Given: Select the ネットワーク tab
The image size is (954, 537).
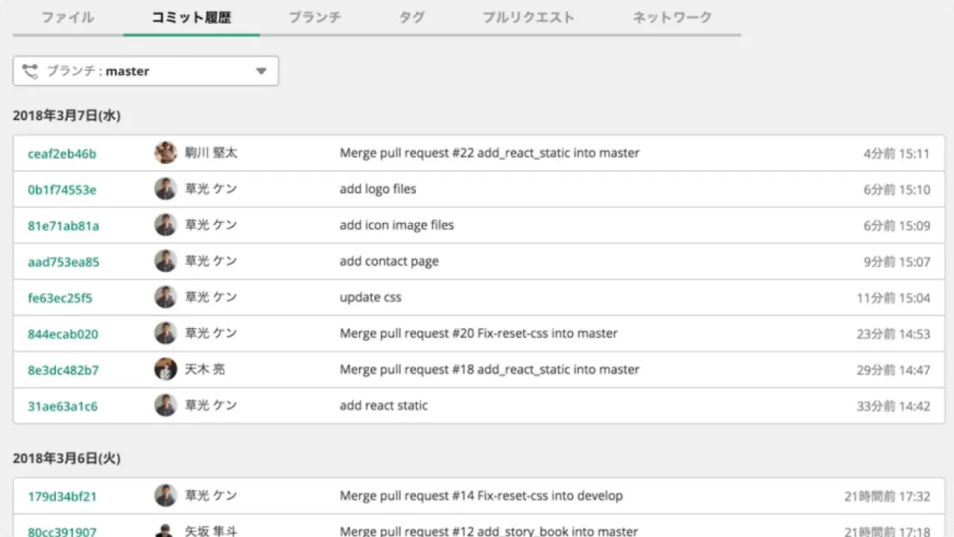Looking at the screenshot, I should 672,18.
